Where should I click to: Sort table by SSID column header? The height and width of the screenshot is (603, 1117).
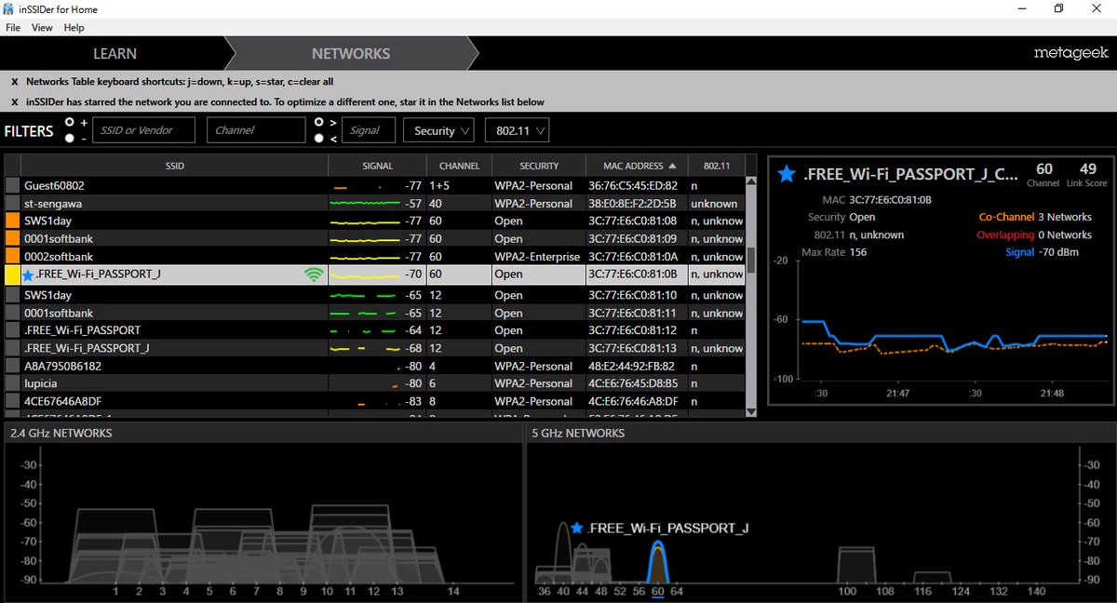pyautogui.click(x=175, y=166)
